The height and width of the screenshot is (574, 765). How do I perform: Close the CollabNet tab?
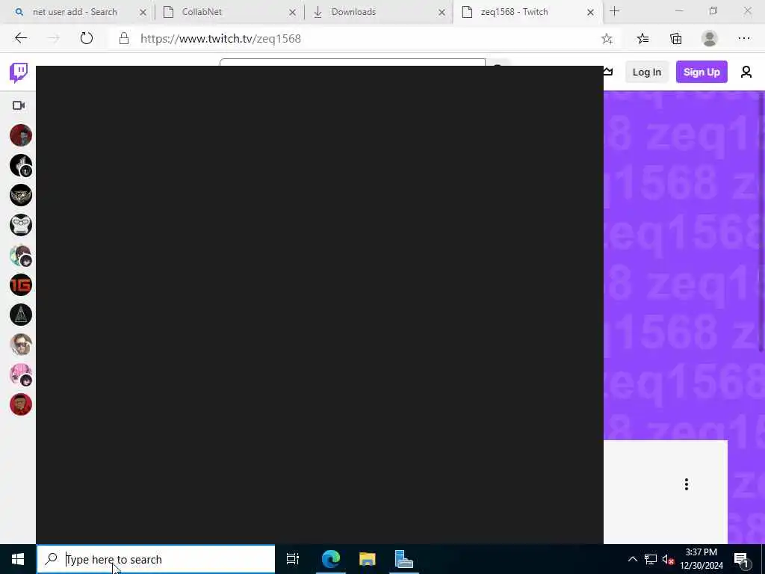pyautogui.click(x=292, y=12)
